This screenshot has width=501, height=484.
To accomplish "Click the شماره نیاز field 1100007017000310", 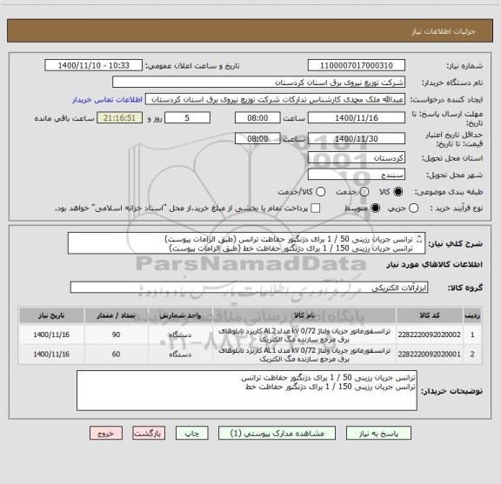I will tap(357, 65).
